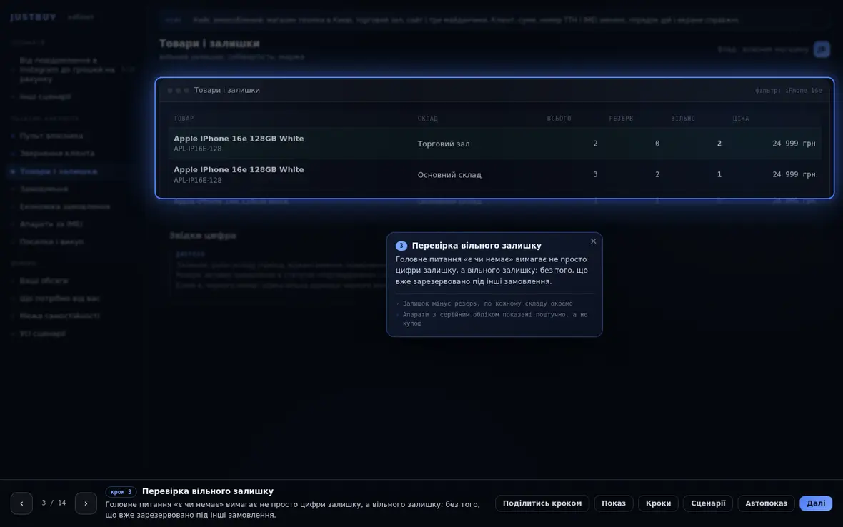This screenshot has height=527, width=843.
Task: Select the Основний склад warehouse cell
Action: 449,175
